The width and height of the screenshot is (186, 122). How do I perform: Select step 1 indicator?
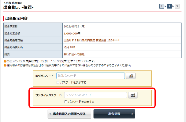(x=162, y=6)
